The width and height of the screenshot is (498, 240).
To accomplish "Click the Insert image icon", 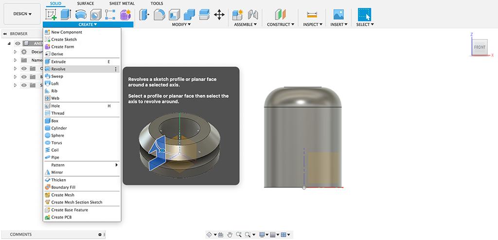I will click(338, 15).
